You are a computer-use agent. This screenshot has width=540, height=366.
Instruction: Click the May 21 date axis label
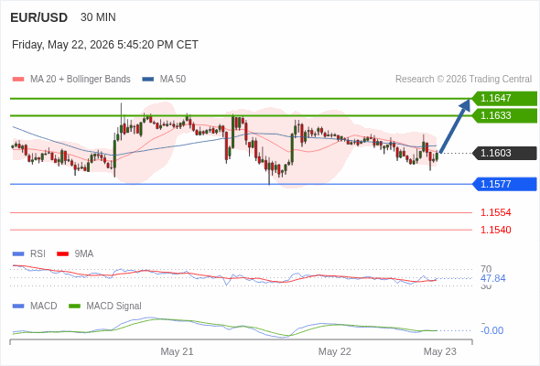pyautogui.click(x=177, y=351)
